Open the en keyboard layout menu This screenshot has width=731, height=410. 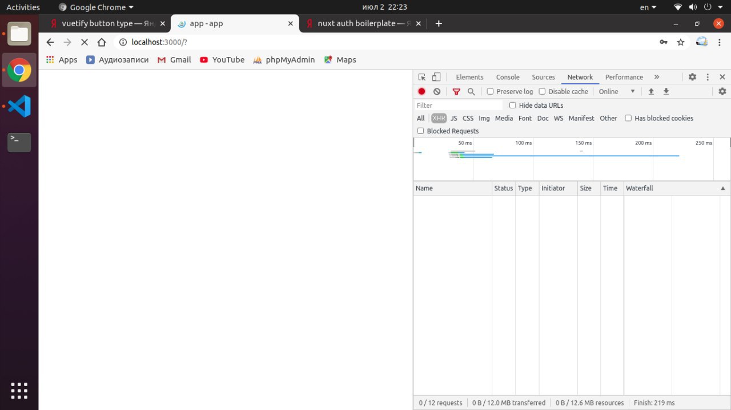point(648,7)
